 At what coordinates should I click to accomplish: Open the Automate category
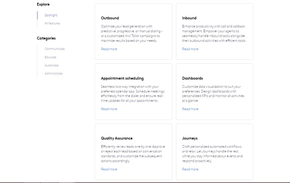point(52,65)
